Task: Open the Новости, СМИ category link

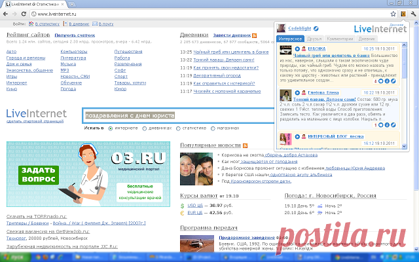Action: 75,77
